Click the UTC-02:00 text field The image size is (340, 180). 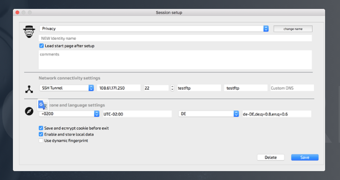click(137, 114)
